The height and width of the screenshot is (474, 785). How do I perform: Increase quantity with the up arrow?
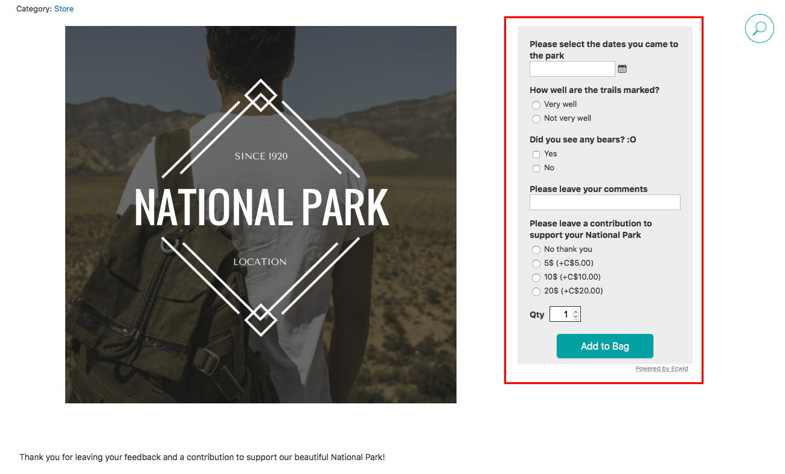[x=576, y=312]
